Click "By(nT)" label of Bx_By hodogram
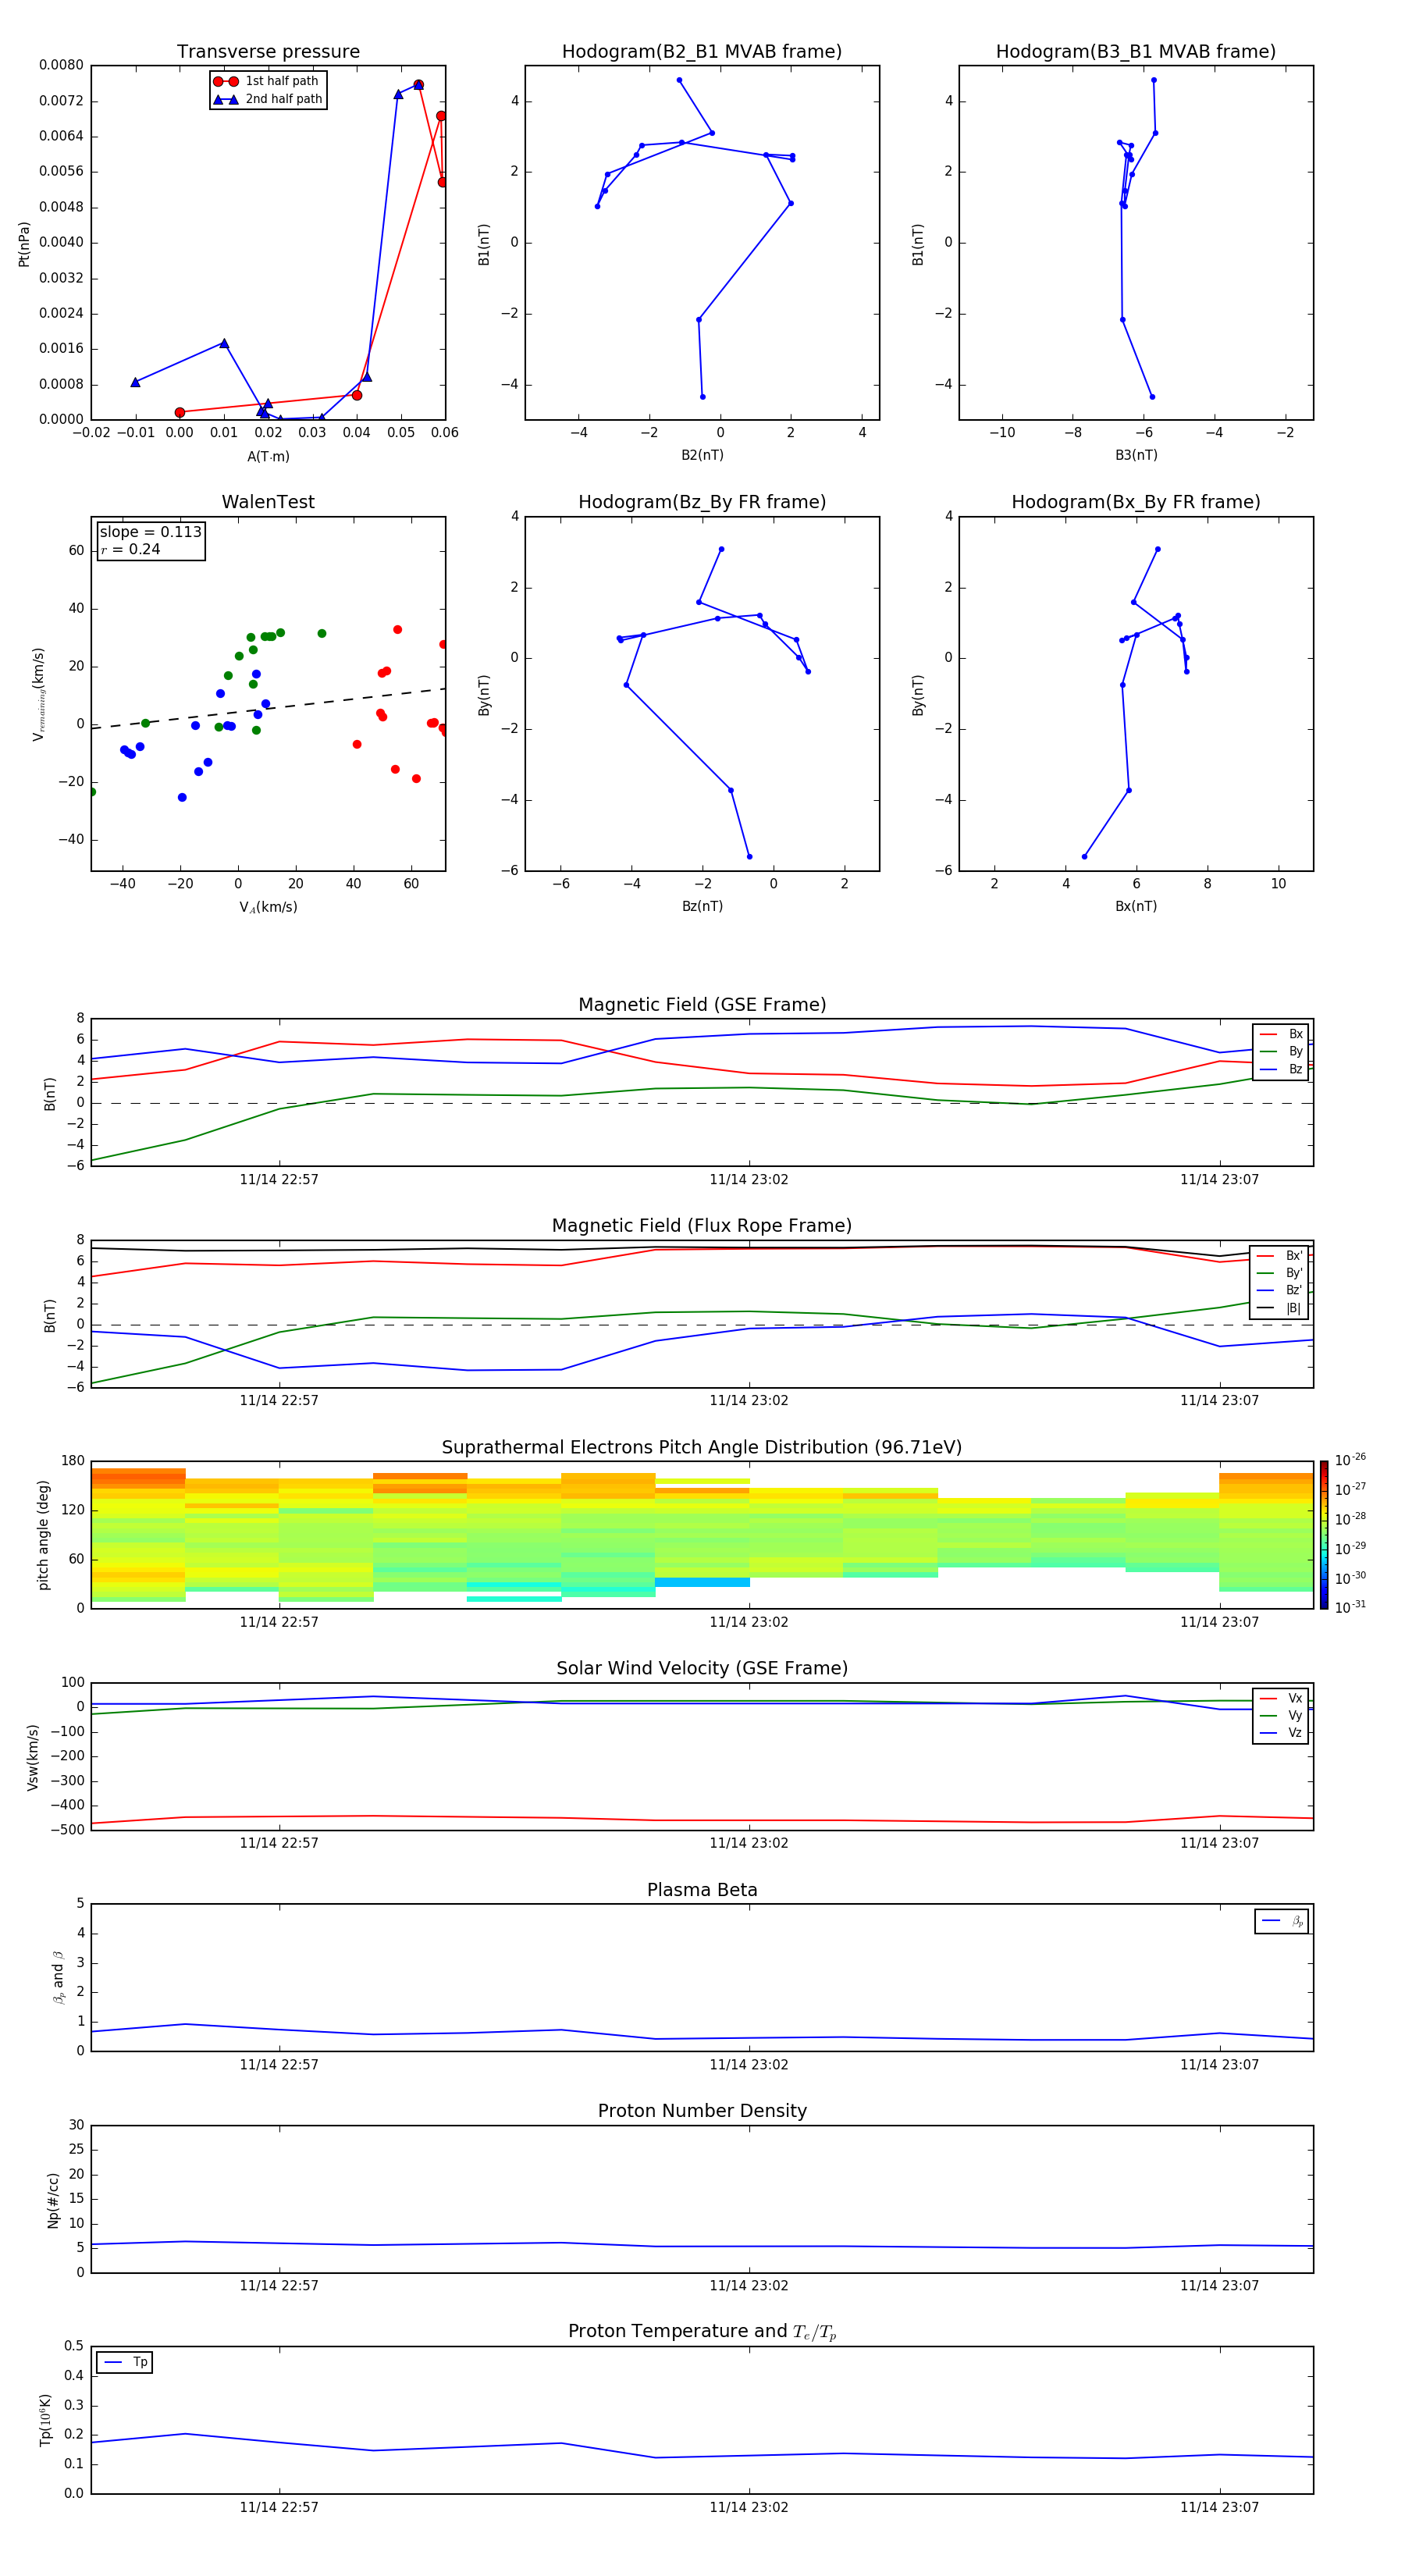1405x2576 pixels. (918, 695)
